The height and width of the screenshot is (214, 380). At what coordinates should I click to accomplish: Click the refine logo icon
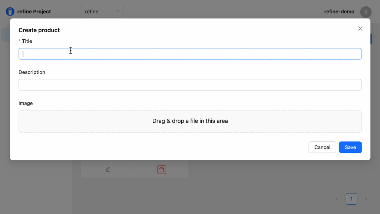pos(10,11)
